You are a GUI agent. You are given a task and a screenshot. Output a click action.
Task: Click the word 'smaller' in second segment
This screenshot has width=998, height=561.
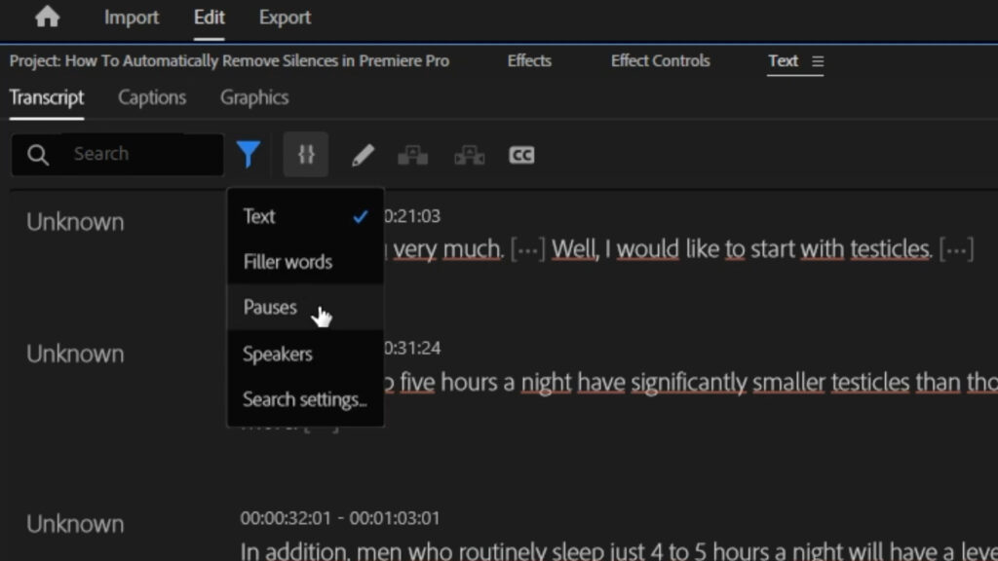pyautogui.click(x=788, y=382)
